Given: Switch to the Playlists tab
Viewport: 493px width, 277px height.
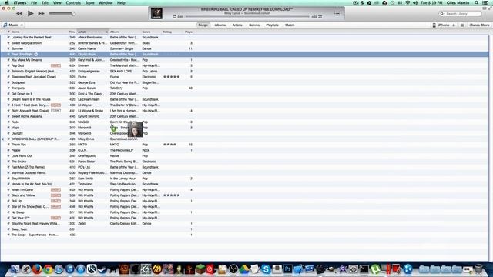Looking at the screenshot, I should click(272, 25).
